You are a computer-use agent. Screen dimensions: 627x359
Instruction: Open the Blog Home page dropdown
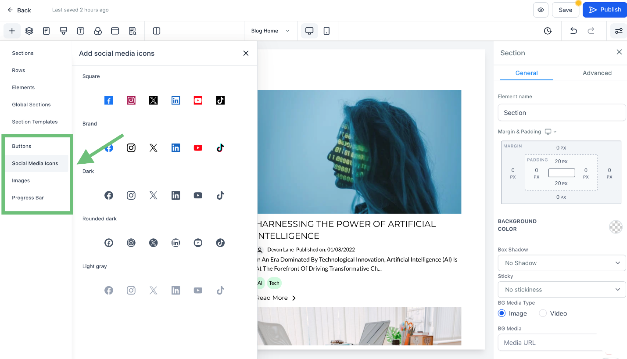270,31
